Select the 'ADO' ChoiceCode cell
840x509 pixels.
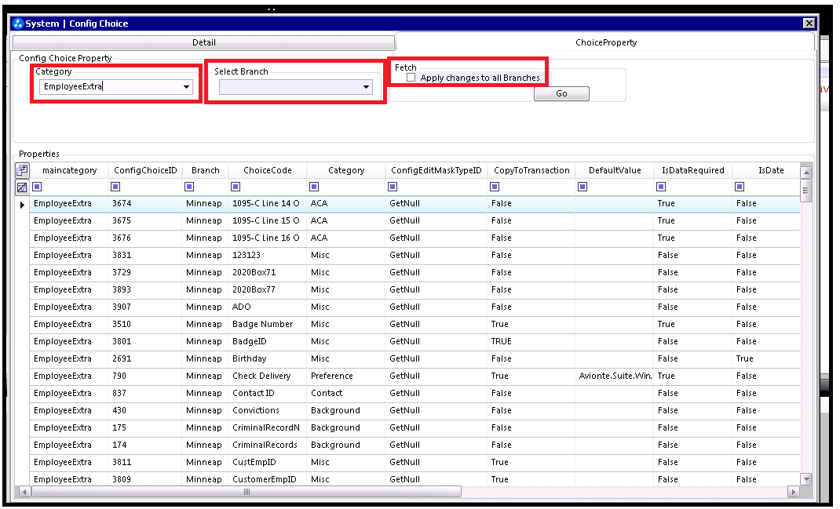(x=268, y=307)
